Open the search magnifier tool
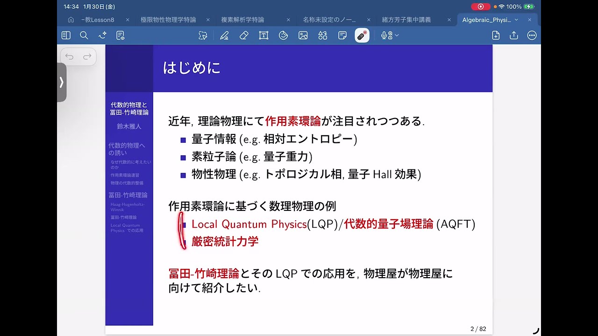The image size is (598, 336). click(x=84, y=35)
